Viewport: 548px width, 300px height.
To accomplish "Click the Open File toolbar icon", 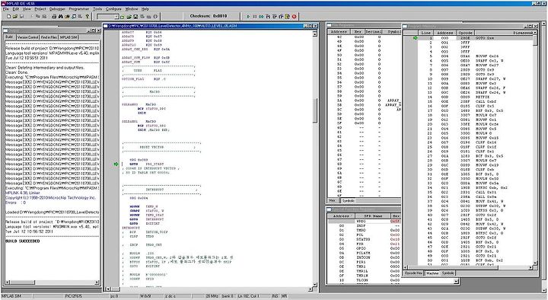I will pos(15,17).
